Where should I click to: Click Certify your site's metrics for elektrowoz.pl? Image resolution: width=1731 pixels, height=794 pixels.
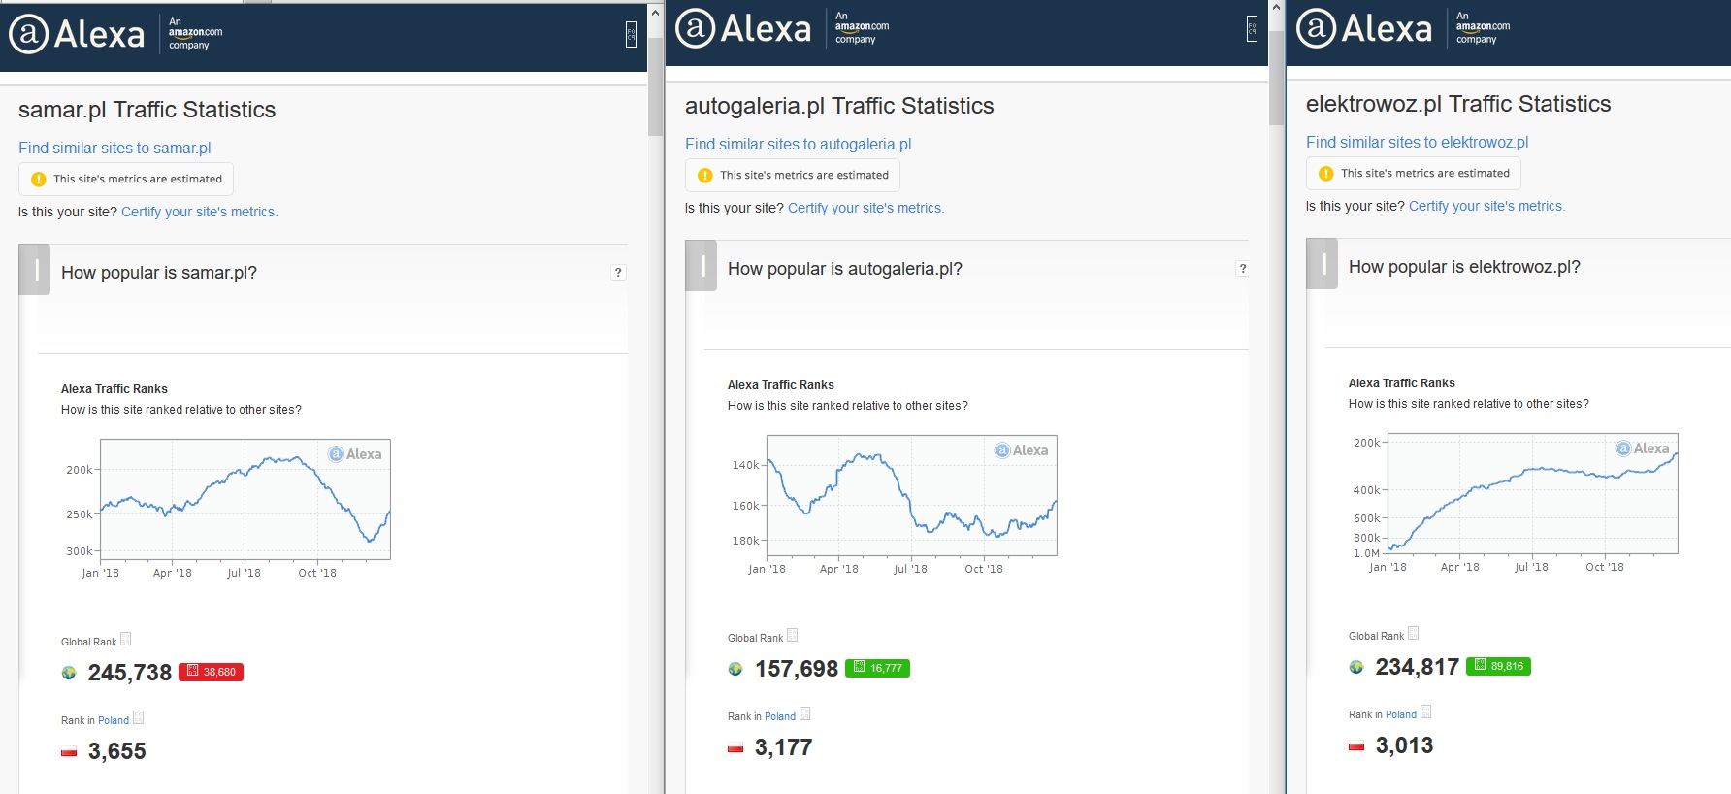1486,206
